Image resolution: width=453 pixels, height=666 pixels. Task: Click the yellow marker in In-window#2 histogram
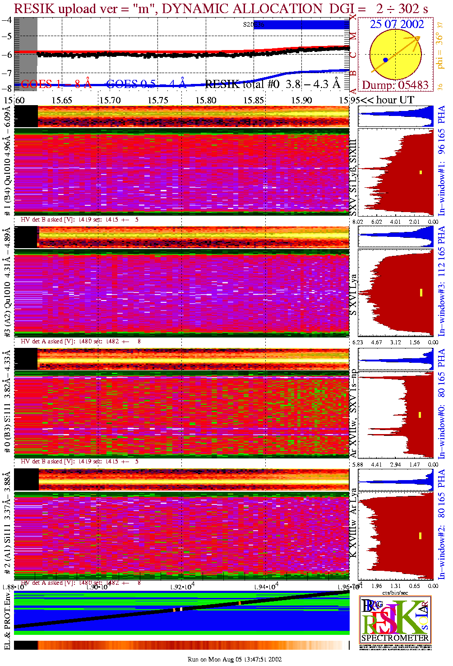(x=420, y=536)
